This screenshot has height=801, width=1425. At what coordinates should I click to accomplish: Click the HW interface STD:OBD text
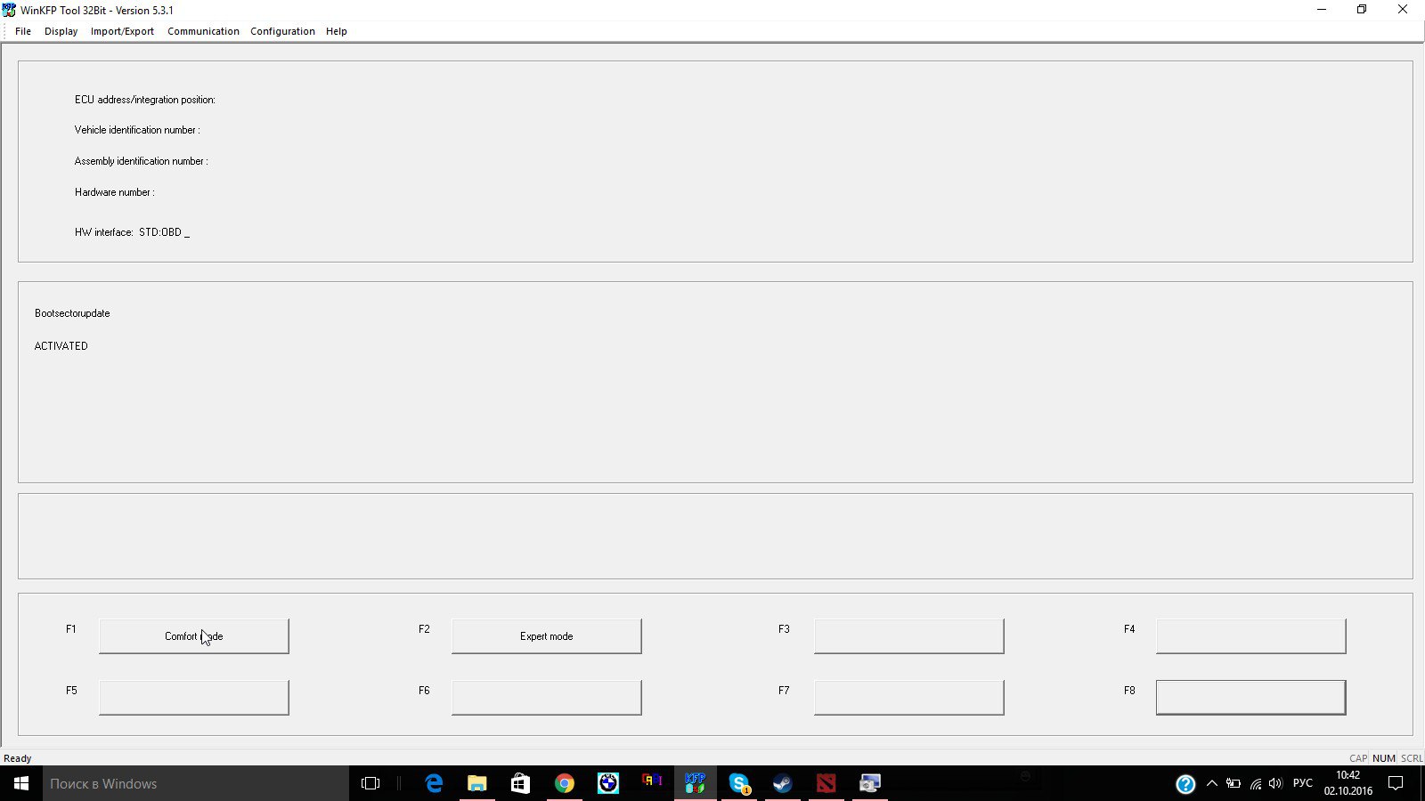(x=132, y=232)
